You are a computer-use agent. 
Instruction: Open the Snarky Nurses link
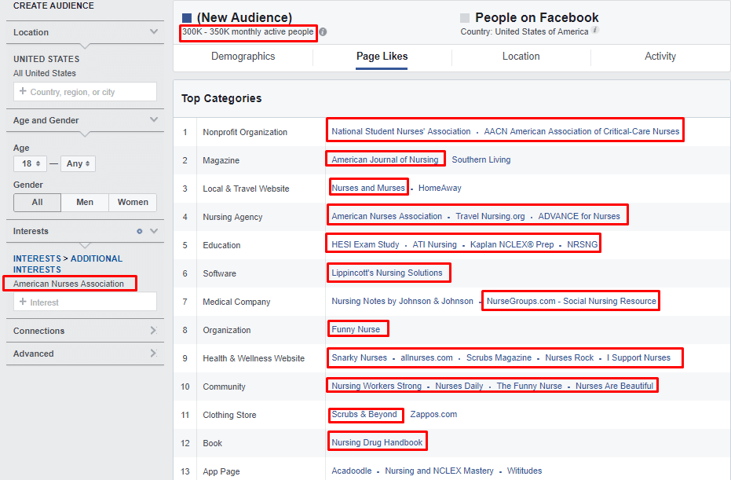click(x=359, y=357)
